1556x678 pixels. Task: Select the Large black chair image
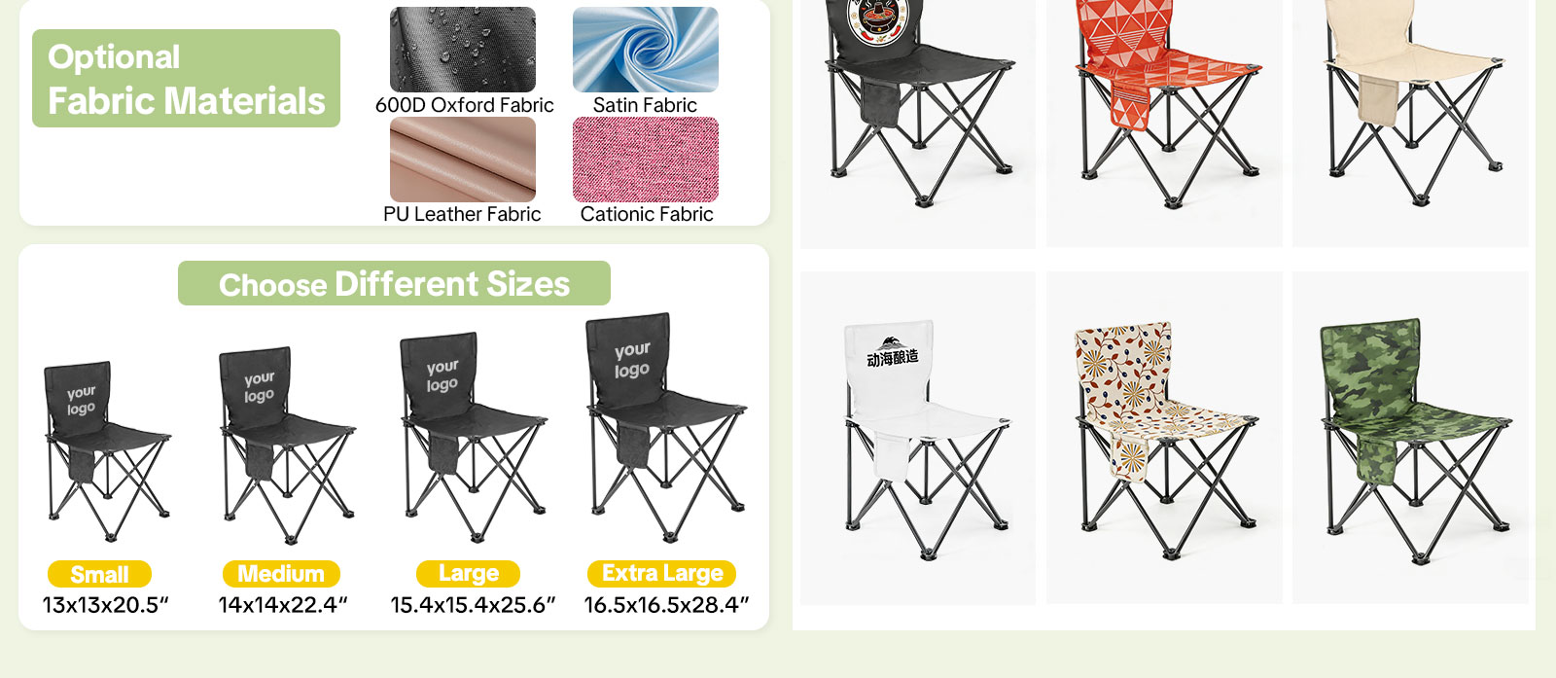474,438
